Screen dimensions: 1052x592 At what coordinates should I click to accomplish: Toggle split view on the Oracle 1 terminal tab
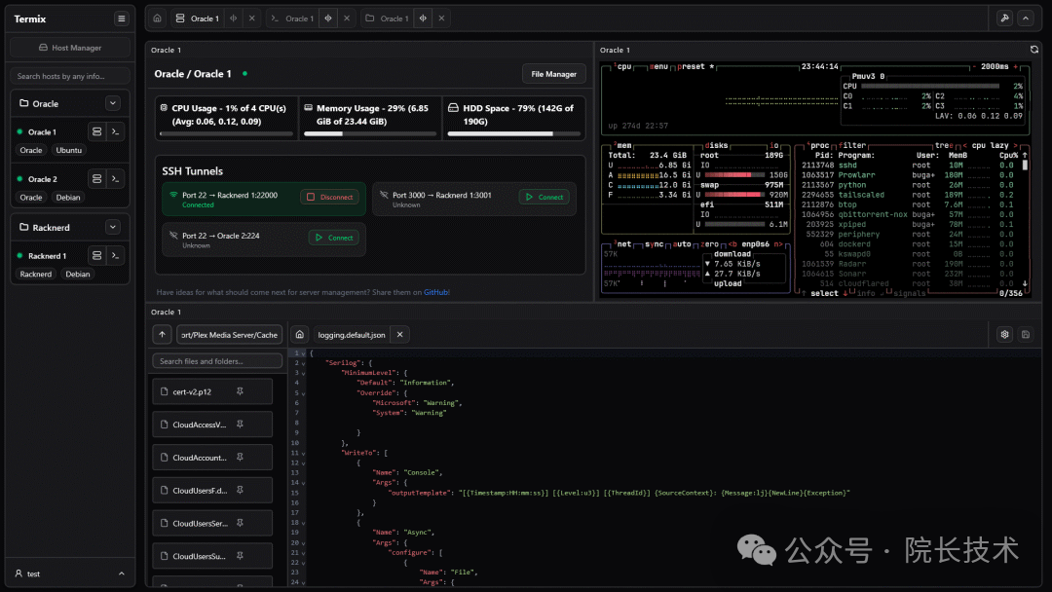pyautogui.click(x=327, y=18)
